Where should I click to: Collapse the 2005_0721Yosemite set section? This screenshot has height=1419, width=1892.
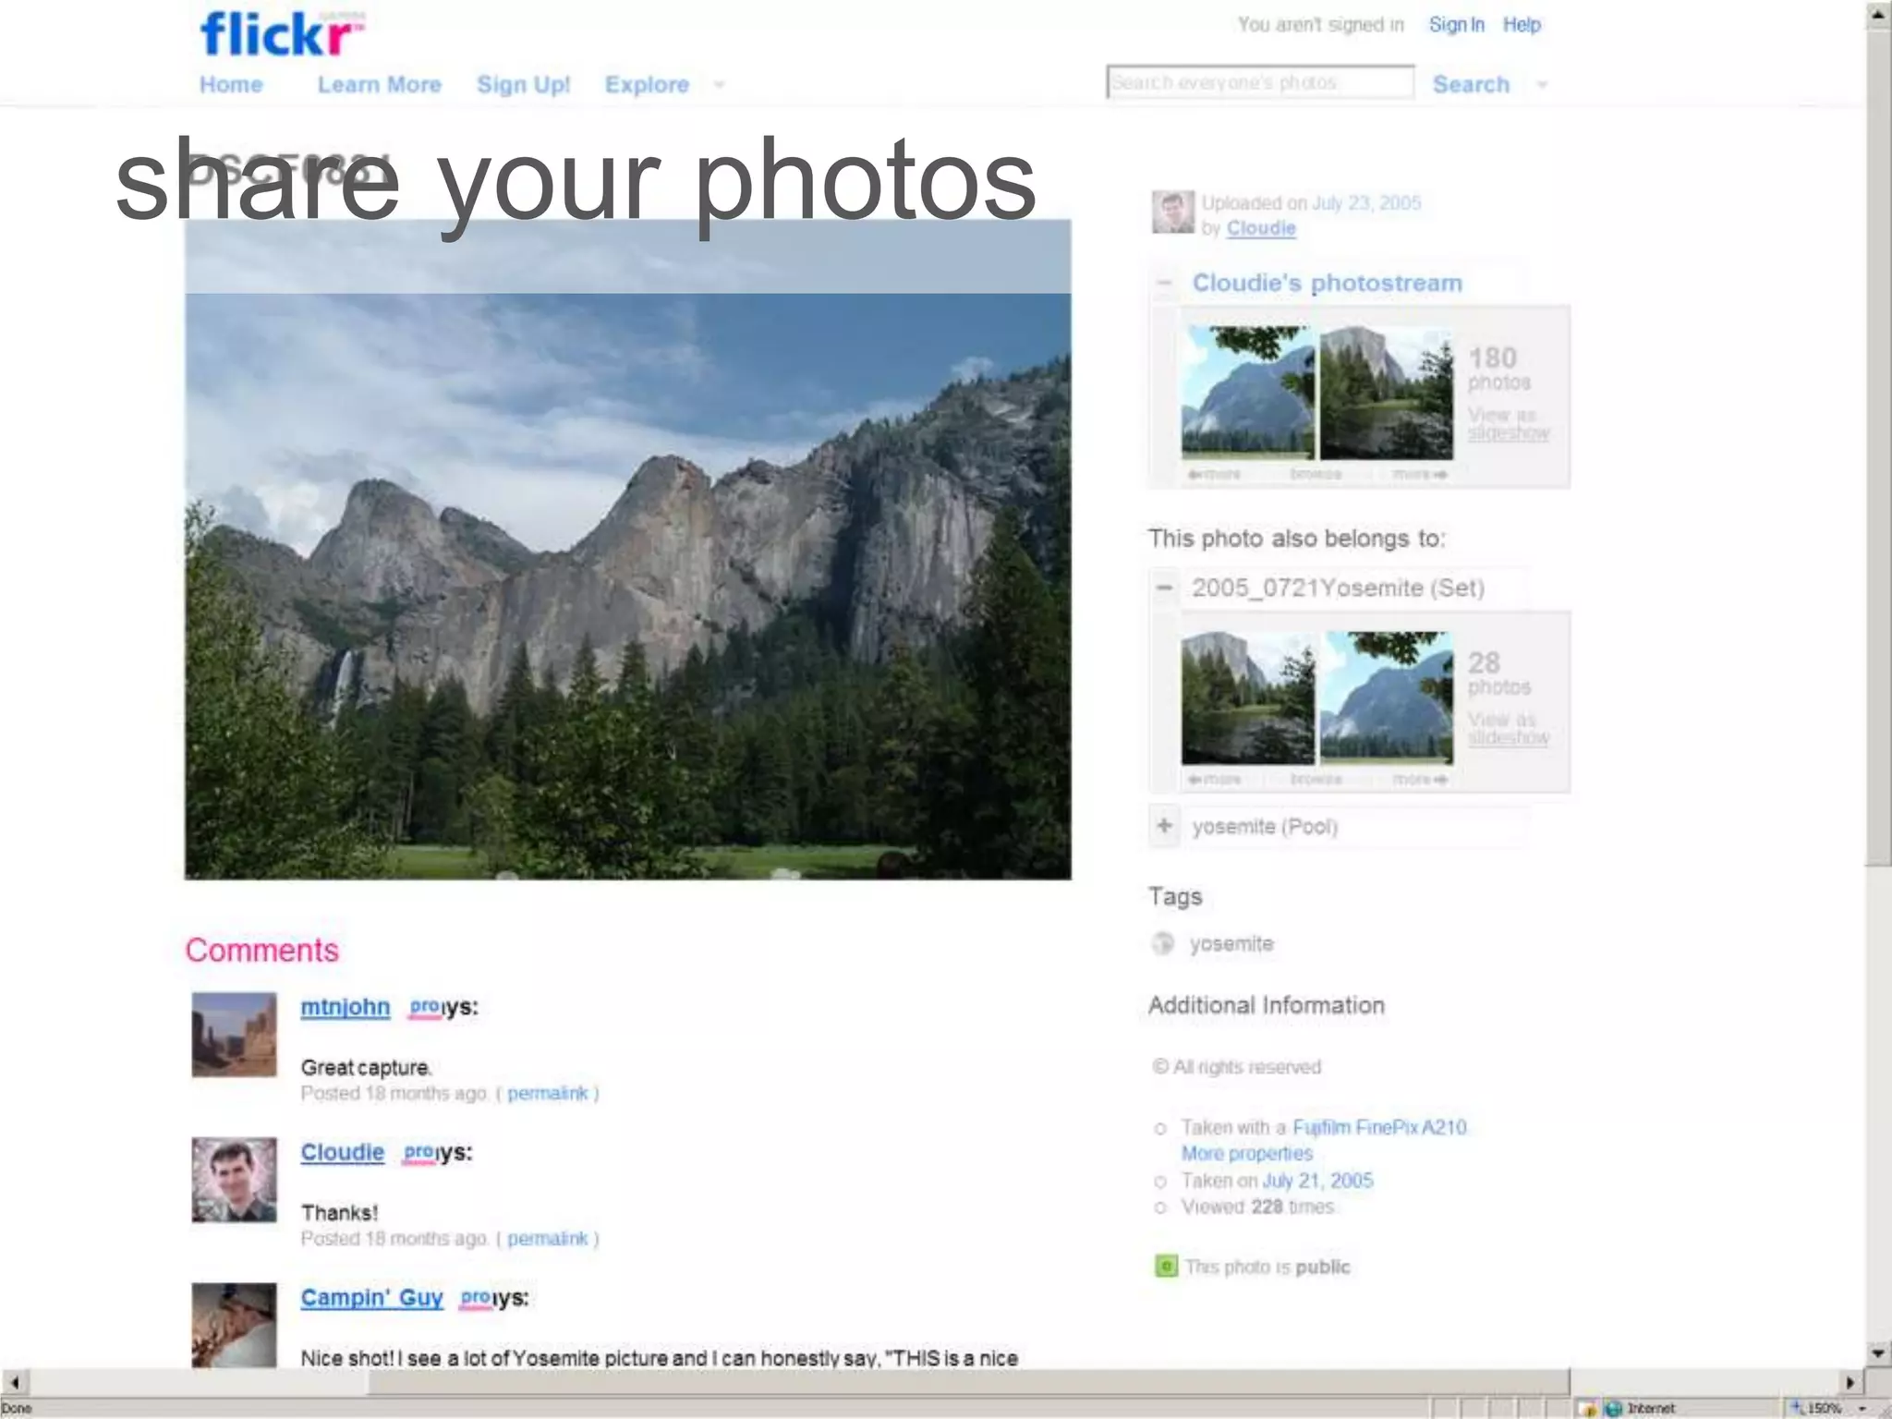[x=1165, y=588]
